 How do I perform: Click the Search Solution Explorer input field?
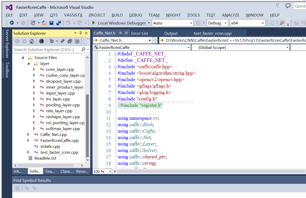click(47, 49)
